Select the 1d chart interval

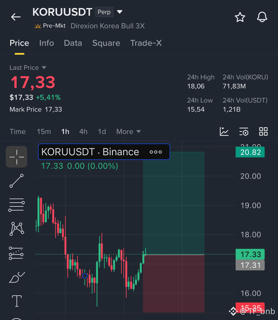tap(102, 132)
